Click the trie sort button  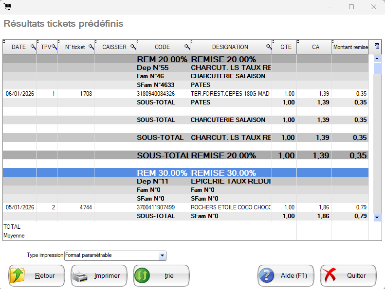161,275
